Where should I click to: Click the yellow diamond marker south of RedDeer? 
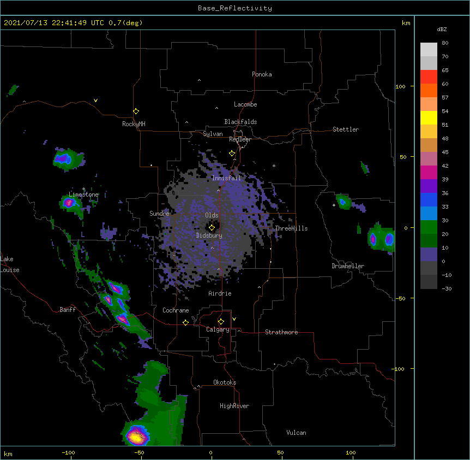pyautogui.click(x=232, y=154)
